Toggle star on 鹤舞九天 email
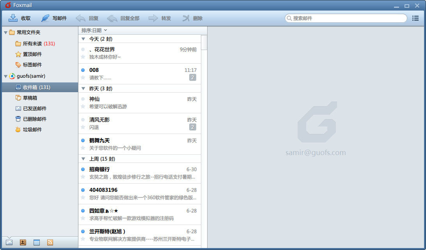Screen dimensions: 426x250 tap(83, 148)
